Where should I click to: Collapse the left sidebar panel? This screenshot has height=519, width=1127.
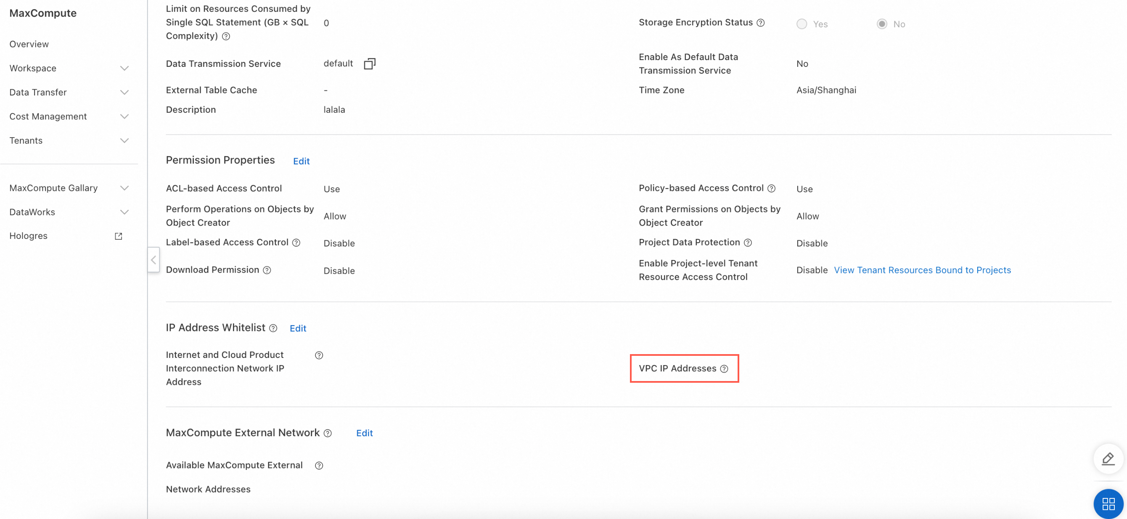click(153, 259)
